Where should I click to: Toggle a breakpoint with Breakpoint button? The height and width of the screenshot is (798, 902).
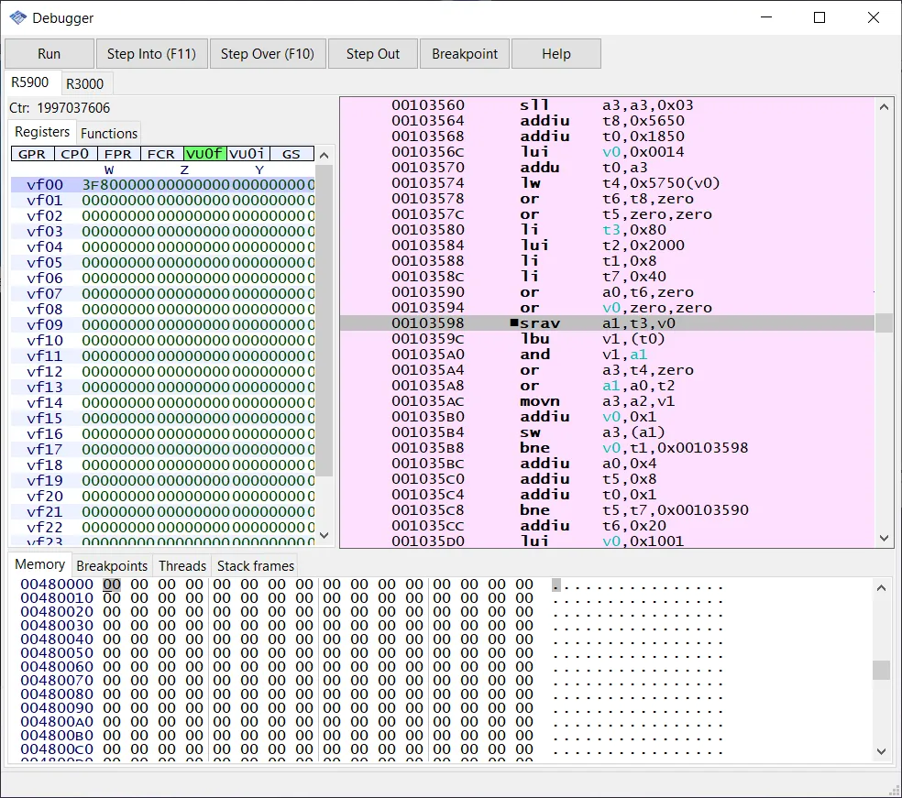coord(465,54)
